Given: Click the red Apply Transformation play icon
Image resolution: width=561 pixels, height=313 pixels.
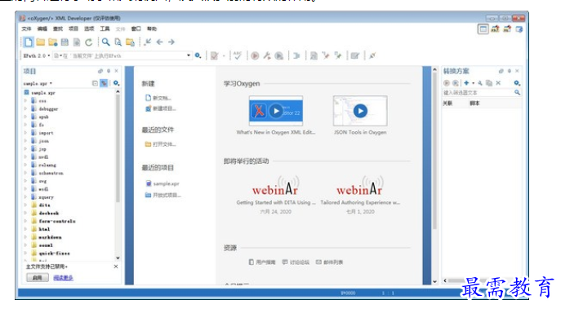Looking at the screenshot, I should point(255,55).
